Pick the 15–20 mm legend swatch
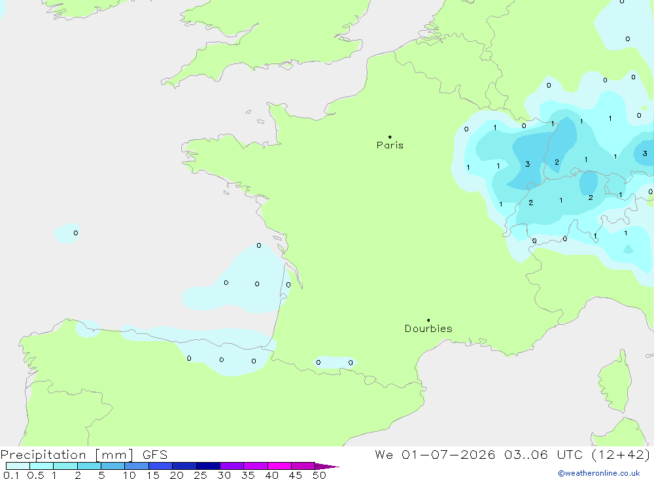The image size is (654, 479). (161, 466)
